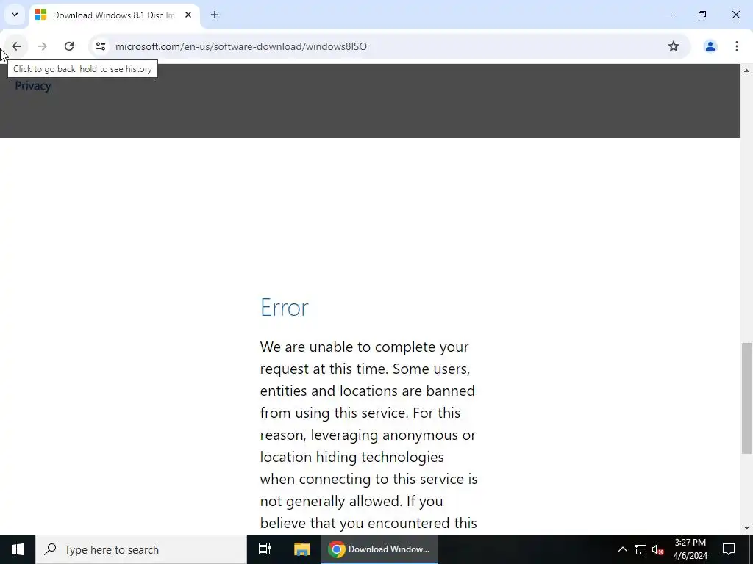The height and width of the screenshot is (564, 753).
Task: Open Chrome's three-dot menu
Action: click(x=736, y=46)
